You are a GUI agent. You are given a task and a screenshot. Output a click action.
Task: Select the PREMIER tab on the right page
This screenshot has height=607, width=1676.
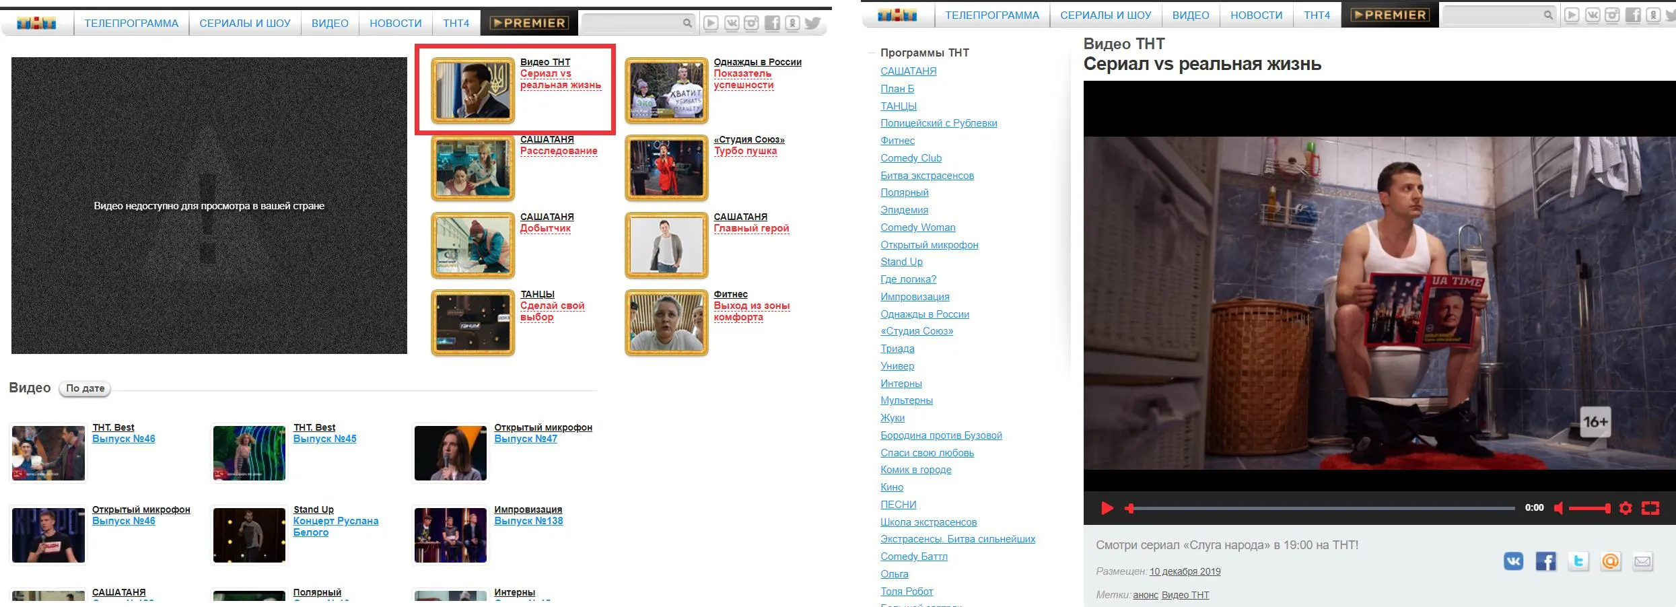pos(1389,15)
